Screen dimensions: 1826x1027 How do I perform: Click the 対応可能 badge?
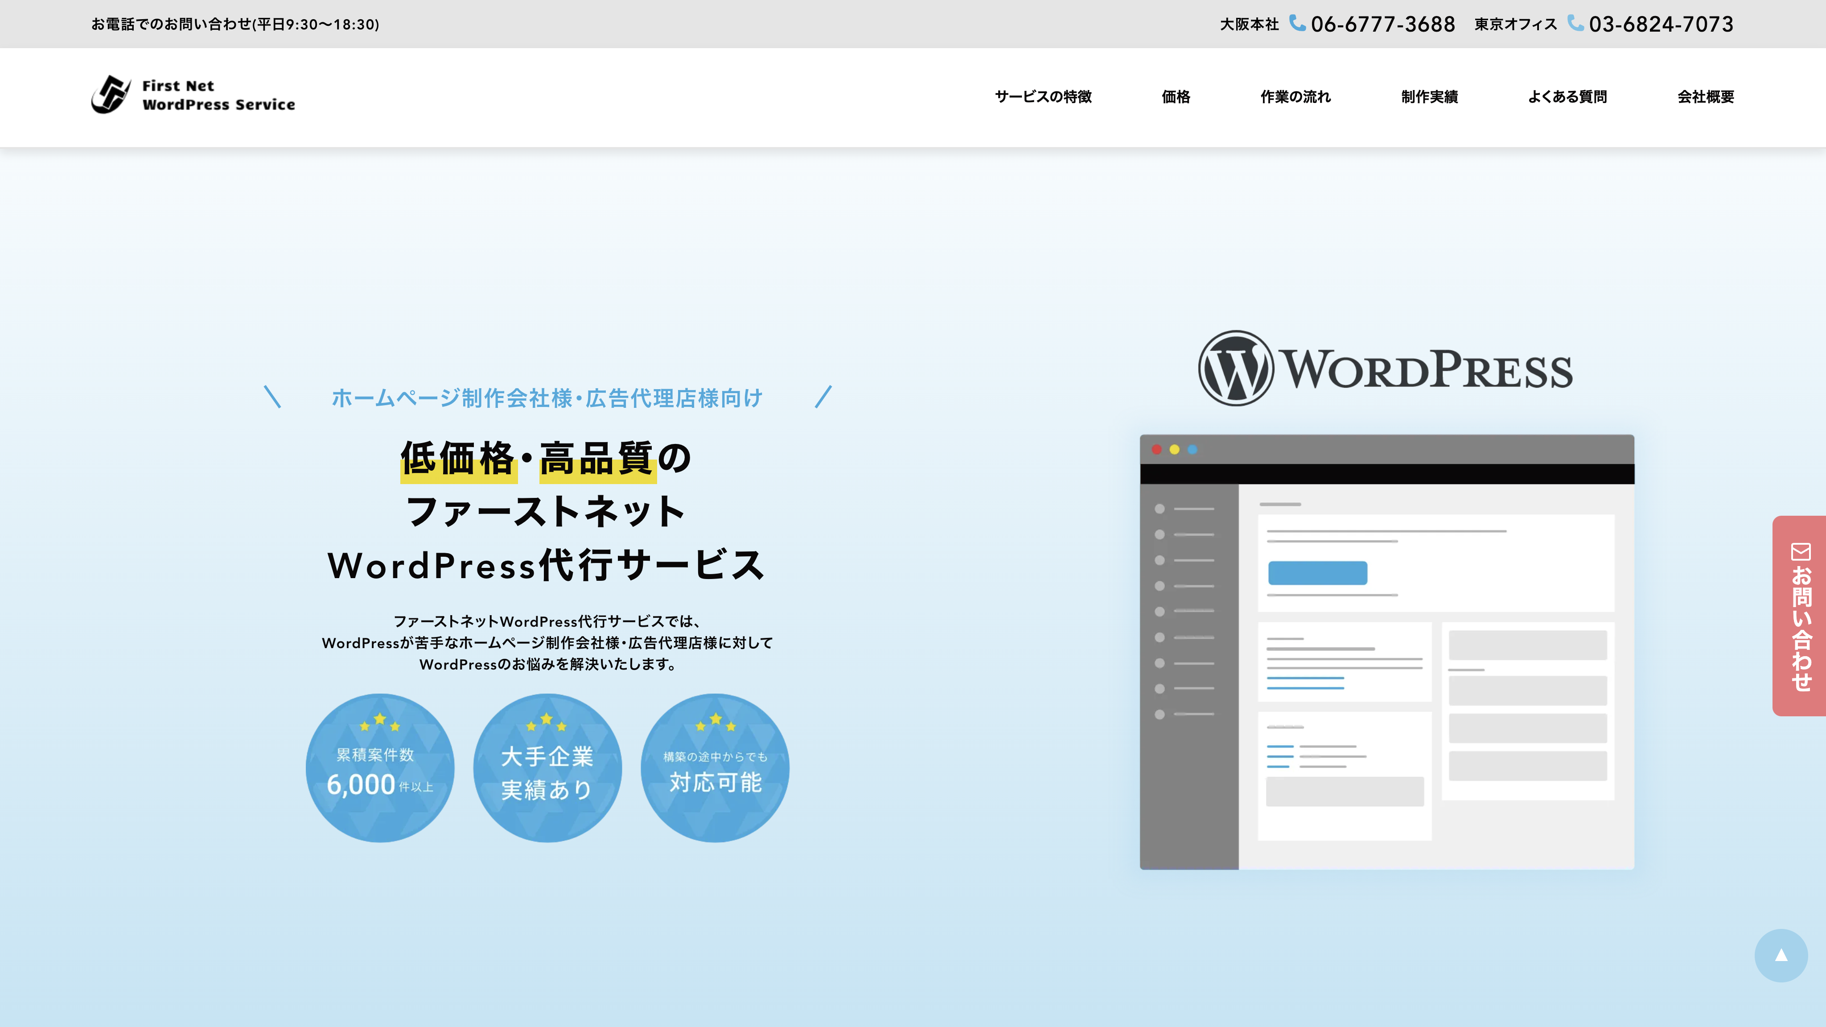click(715, 768)
